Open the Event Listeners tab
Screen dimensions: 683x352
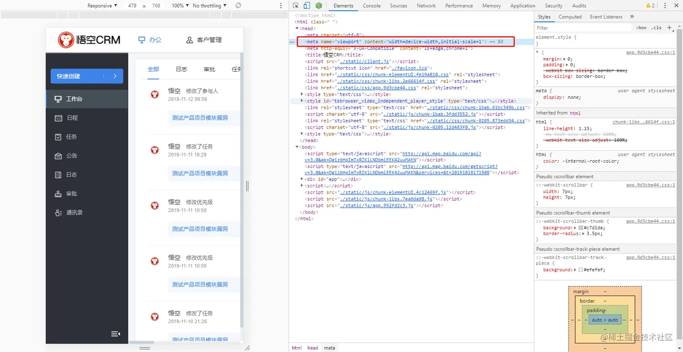tap(606, 17)
